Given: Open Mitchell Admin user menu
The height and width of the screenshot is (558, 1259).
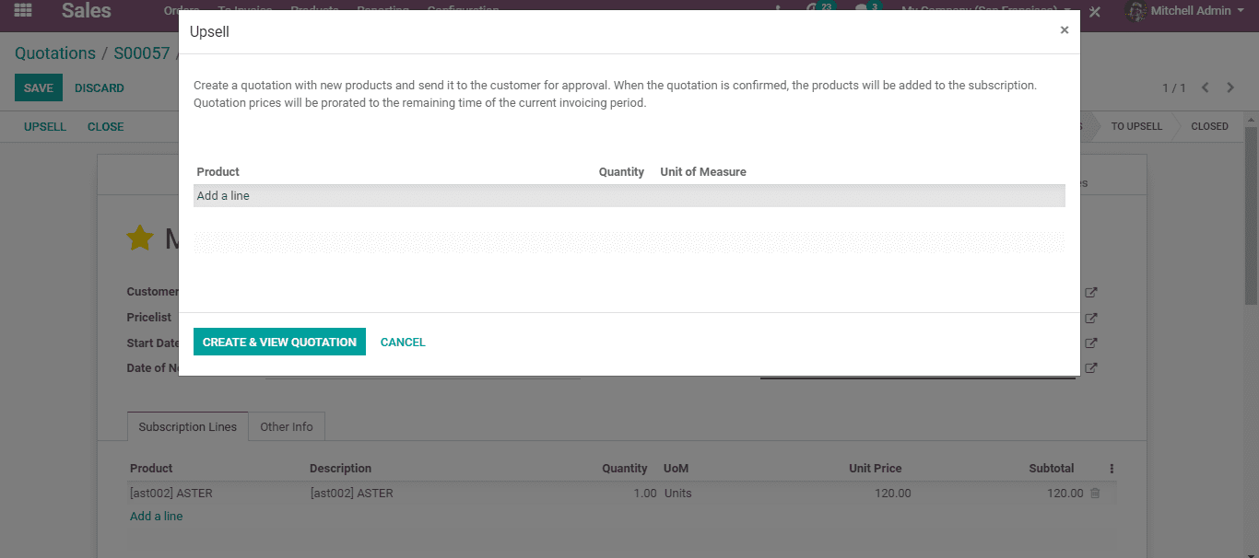Looking at the screenshot, I should (1184, 11).
